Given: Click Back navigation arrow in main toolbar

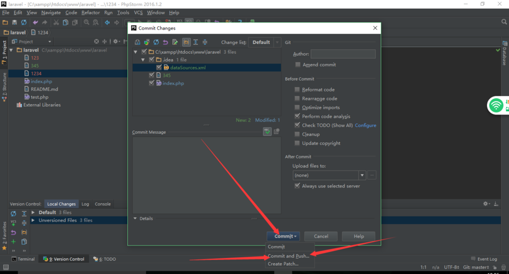Looking at the screenshot, I should pos(107,22).
